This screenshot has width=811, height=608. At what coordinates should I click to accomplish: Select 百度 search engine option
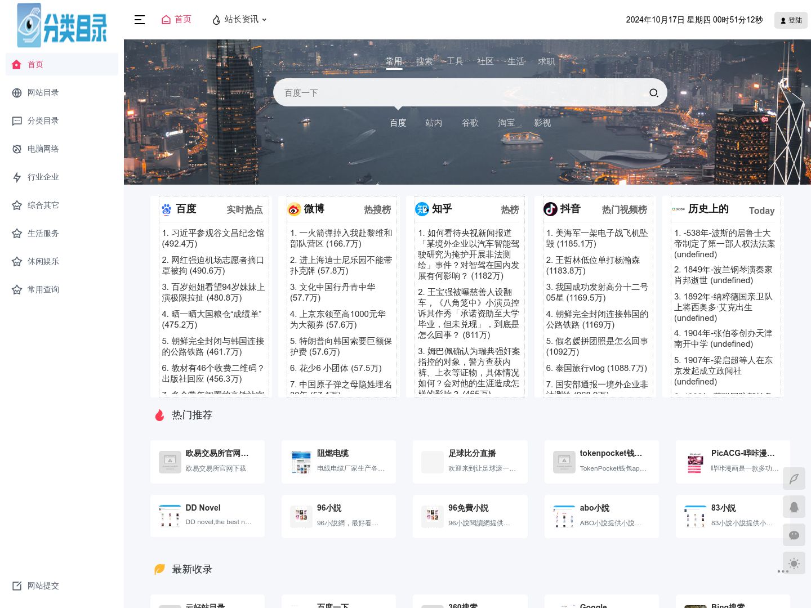398,123
